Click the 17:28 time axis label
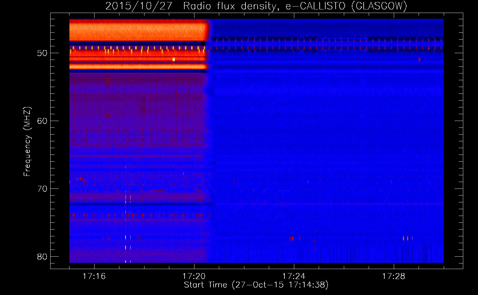Screen dimensions: 478x295 [394, 276]
